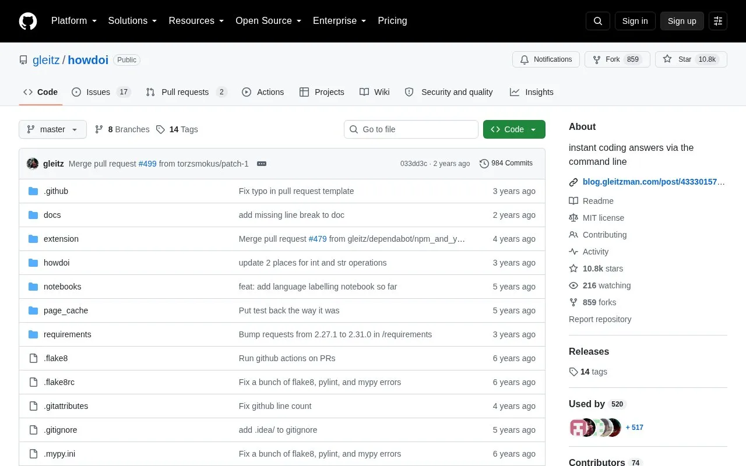Open the Projects tab
The height and width of the screenshot is (466, 746).
[x=322, y=92]
